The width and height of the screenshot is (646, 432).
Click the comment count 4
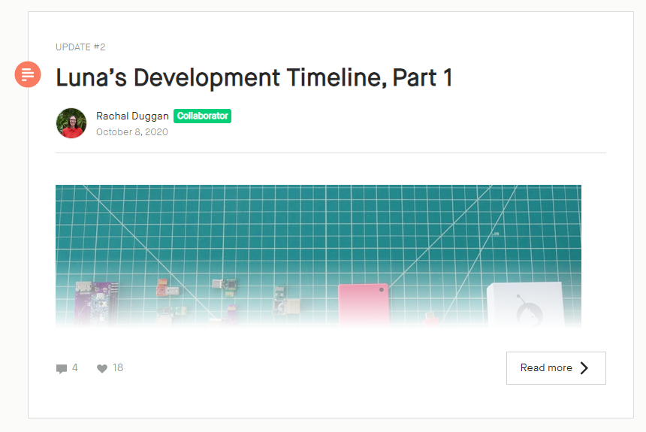74,367
